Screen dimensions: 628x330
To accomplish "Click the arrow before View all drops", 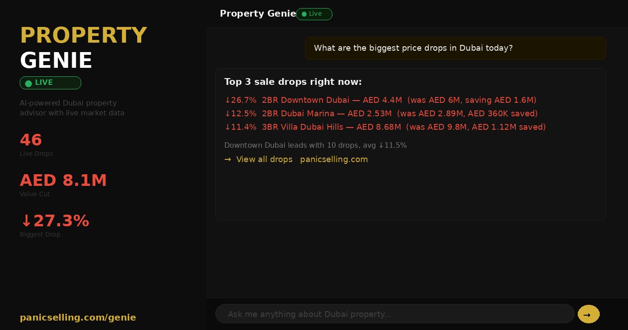I will tap(228, 159).
